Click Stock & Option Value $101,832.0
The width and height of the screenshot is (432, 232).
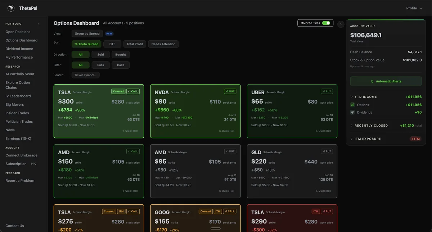pyautogui.click(x=412, y=60)
